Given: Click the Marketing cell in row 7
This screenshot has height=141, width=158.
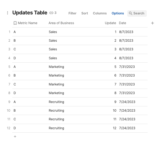Looking at the screenshot, I should [56, 84].
